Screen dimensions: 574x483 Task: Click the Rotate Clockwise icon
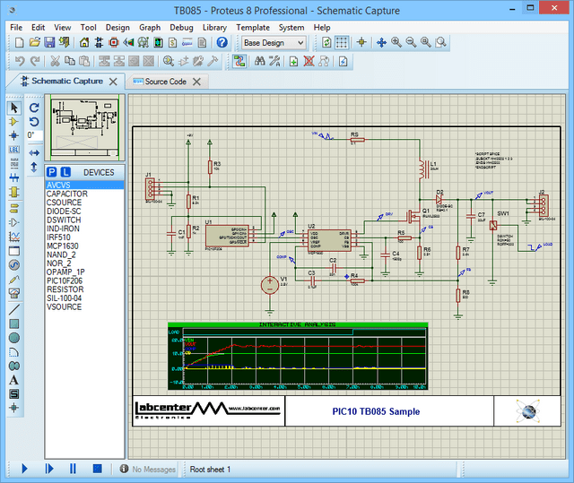[x=34, y=108]
